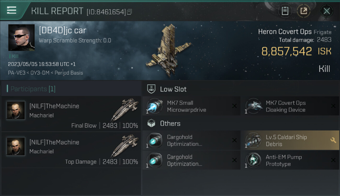Viewport: 340px width, 196px height.
Task: Share the kill report externally
Action: click(x=304, y=11)
